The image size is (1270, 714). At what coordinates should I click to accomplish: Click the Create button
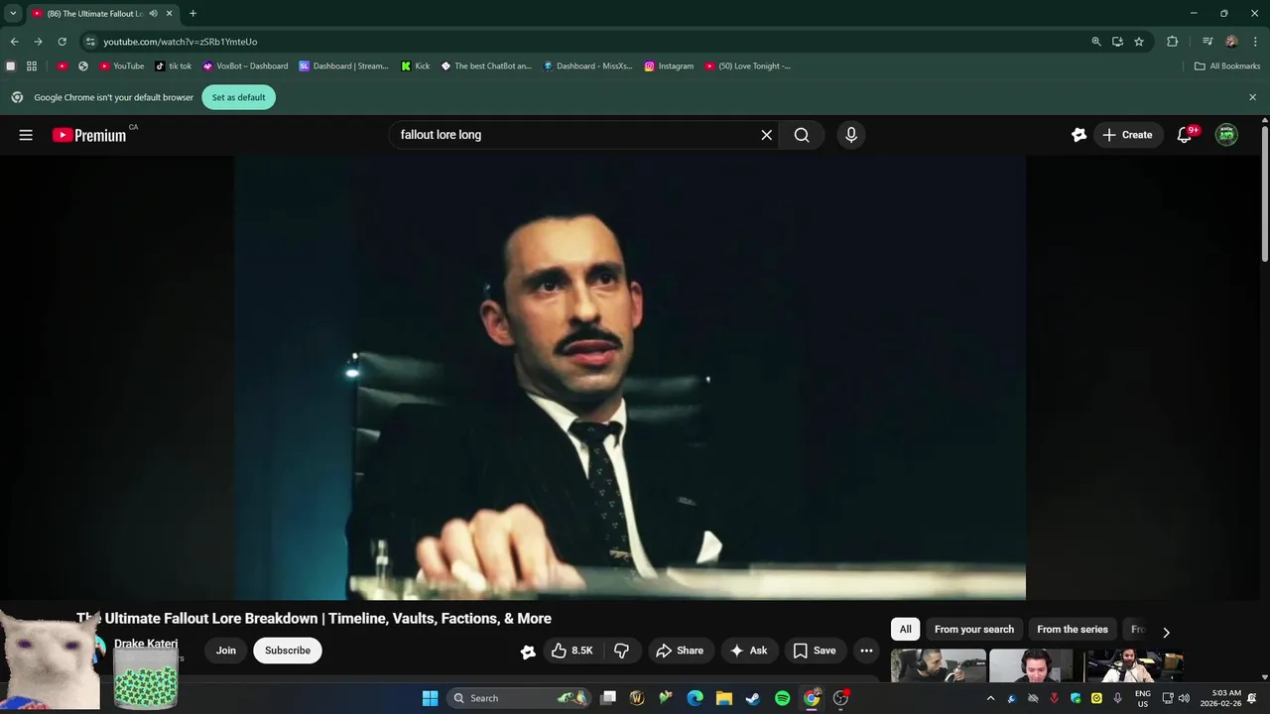coord(1127,135)
